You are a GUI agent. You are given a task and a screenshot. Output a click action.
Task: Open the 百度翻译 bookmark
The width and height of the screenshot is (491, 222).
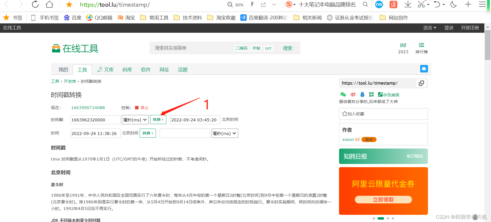point(264,18)
